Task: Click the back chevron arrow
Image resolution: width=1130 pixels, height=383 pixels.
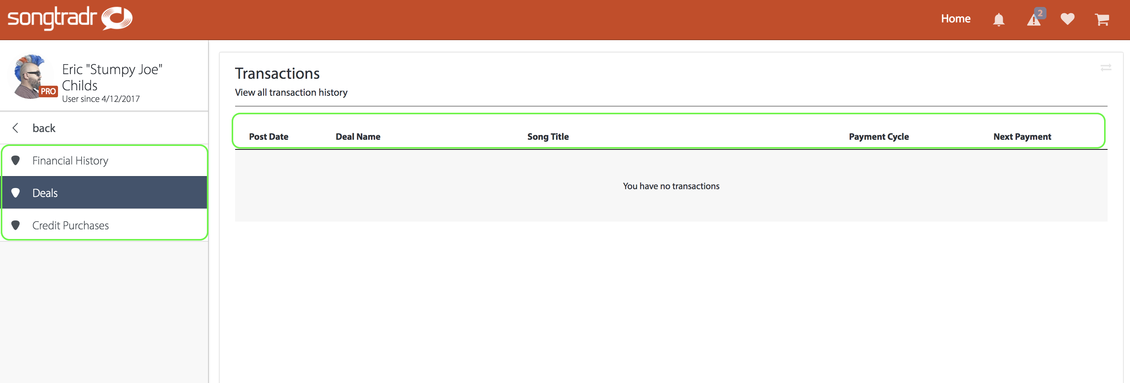Action: [x=15, y=128]
